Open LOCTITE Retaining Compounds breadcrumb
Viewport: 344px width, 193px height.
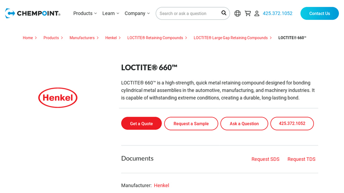[x=155, y=38]
